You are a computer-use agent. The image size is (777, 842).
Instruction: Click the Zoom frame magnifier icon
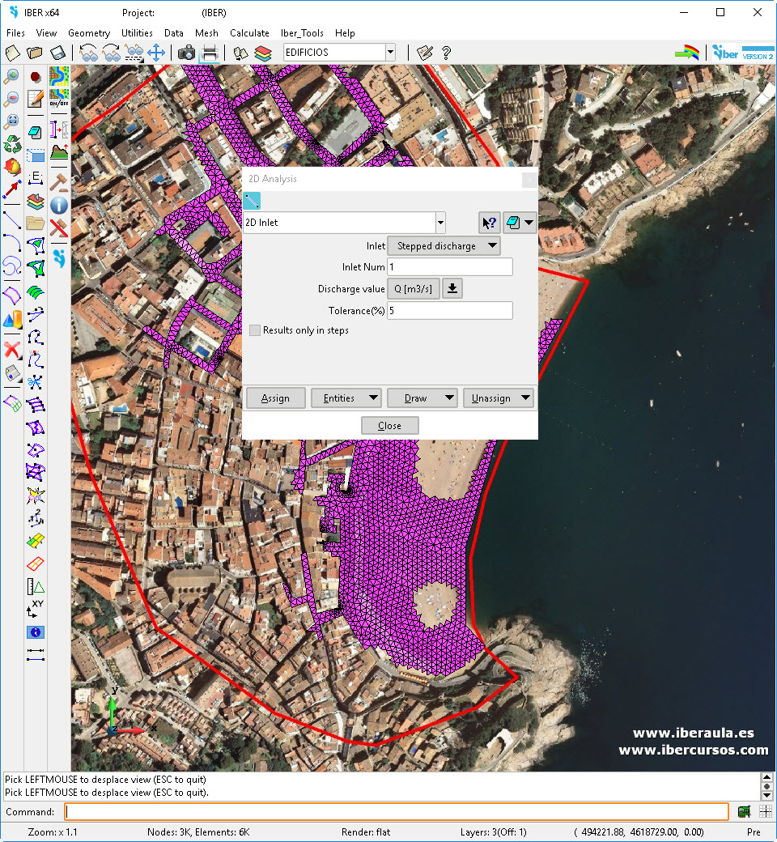[11, 122]
